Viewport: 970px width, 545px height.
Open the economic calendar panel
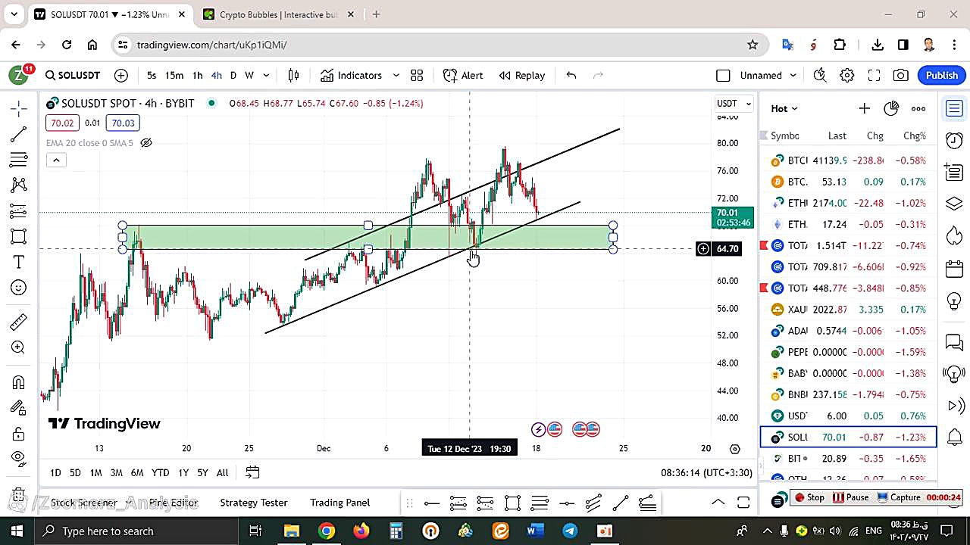click(x=954, y=269)
